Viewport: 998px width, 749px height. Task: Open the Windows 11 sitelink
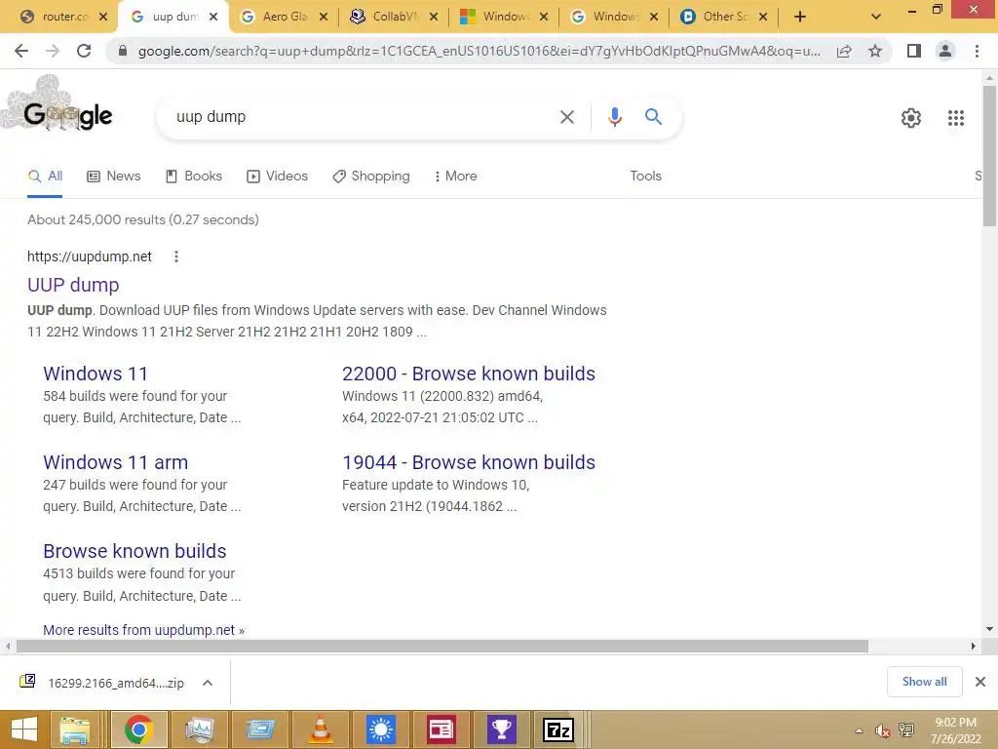[96, 374]
